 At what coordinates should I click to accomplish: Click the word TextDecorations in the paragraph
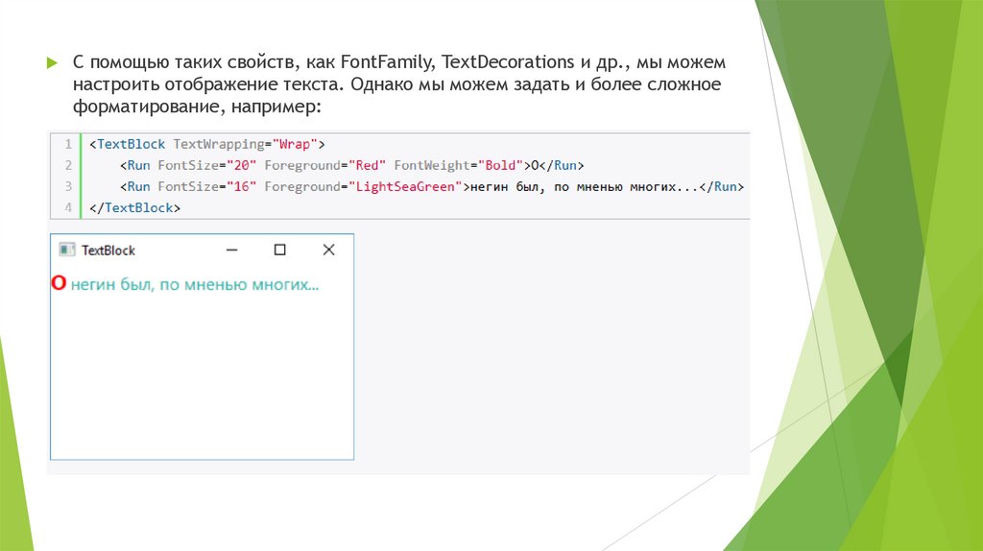click(508, 62)
